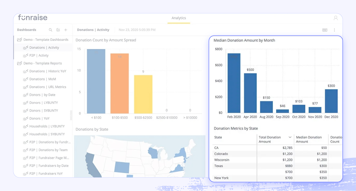Create a new dashboard using the plus icon

(66, 30)
